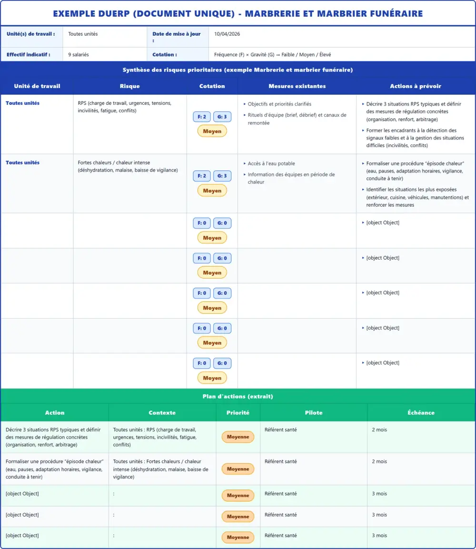Select the 'Priorité' column header
476x549 pixels.
tap(238, 413)
